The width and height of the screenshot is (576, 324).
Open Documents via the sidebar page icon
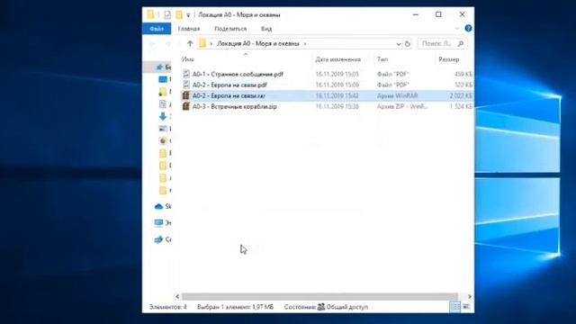163,104
